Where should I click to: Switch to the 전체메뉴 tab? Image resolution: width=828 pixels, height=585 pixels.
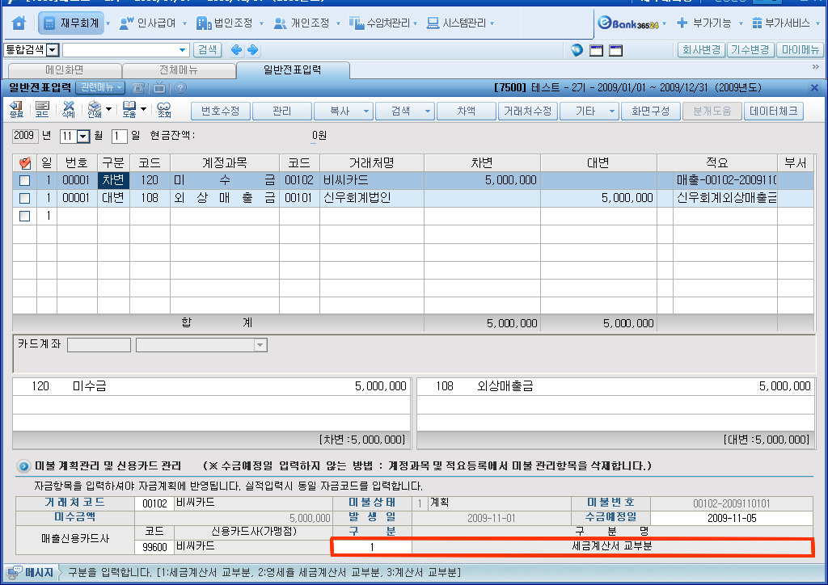[179, 70]
